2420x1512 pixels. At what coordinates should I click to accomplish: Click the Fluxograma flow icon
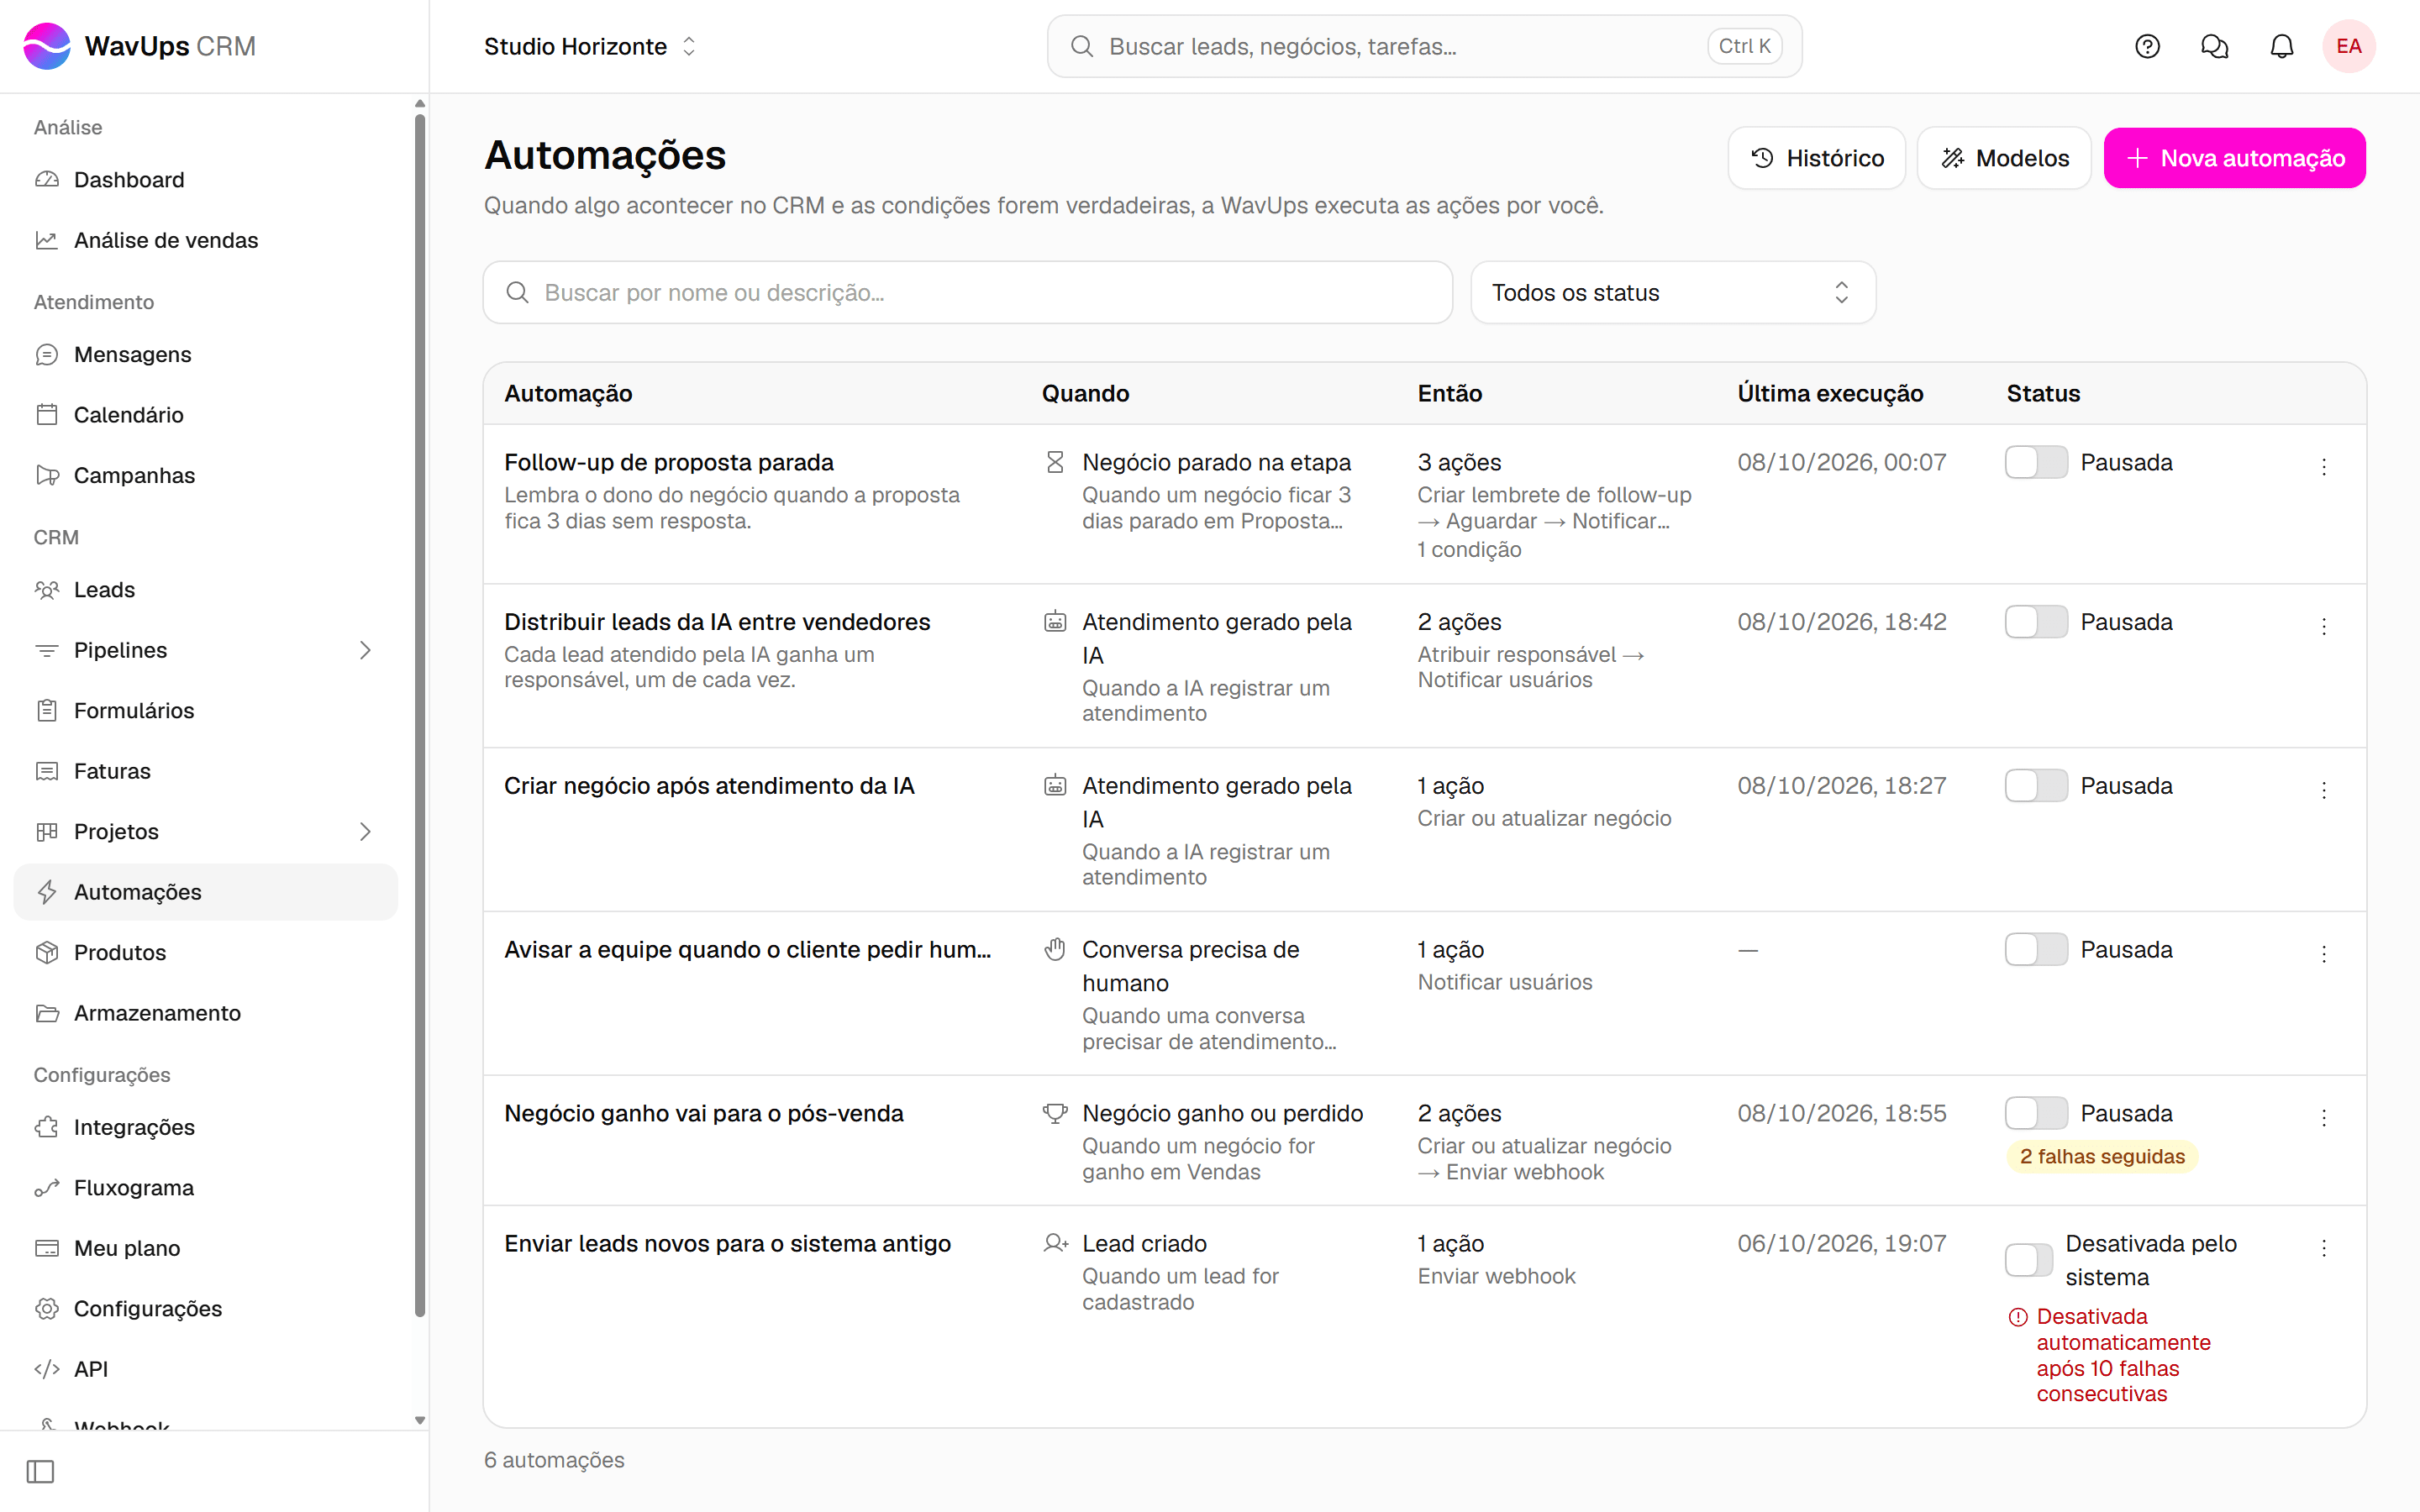(x=47, y=1187)
